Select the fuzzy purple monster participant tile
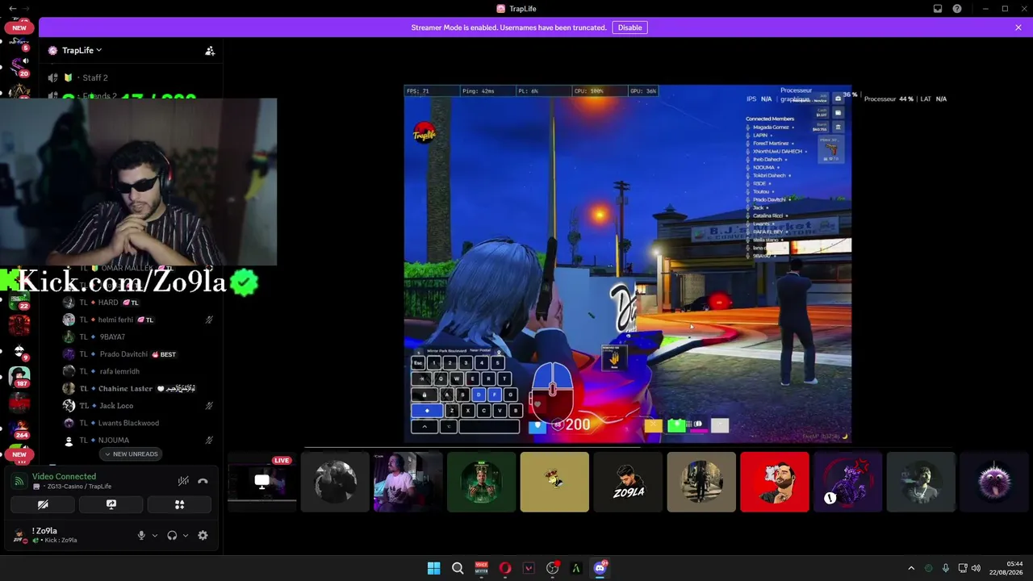The height and width of the screenshot is (581, 1033). coord(994,483)
